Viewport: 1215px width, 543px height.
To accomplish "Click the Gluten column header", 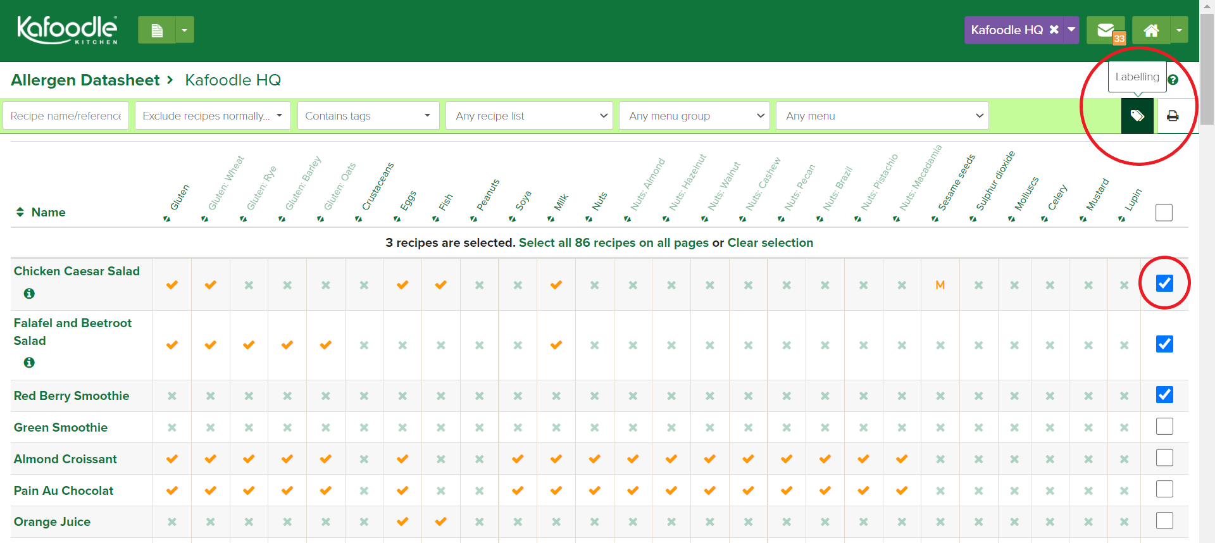I will [178, 198].
